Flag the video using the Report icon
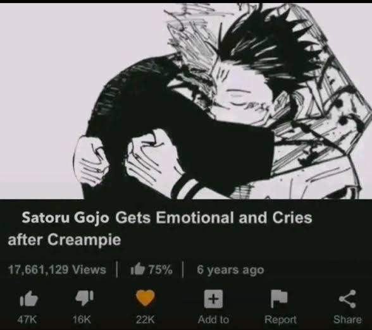 click(x=279, y=298)
